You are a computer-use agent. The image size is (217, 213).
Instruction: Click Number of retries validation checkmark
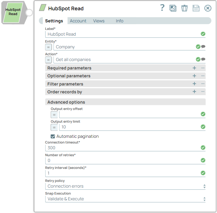click(x=203, y=160)
